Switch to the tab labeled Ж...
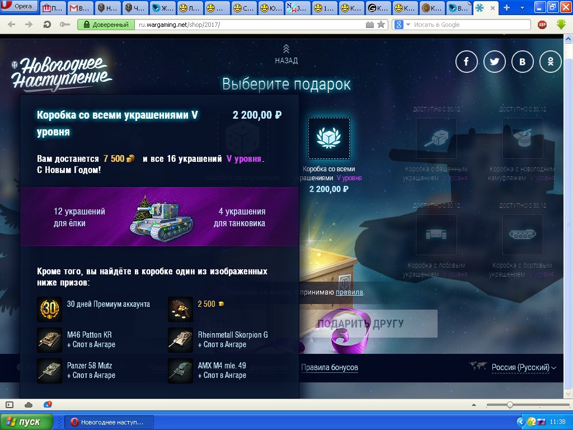The image size is (573, 430). point(162,8)
